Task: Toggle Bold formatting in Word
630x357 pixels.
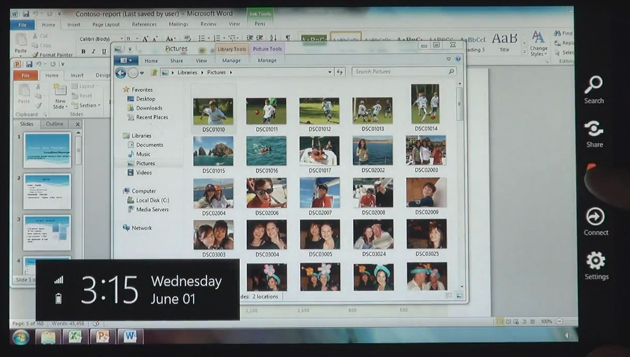Action: point(83,52)
